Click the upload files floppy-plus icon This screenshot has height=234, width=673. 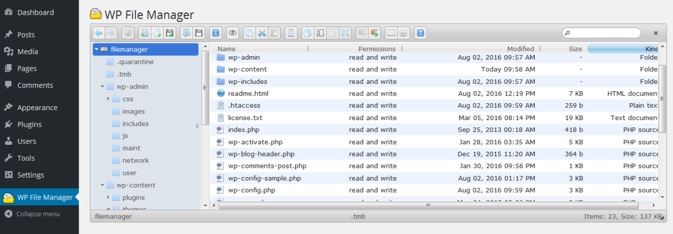(169, 33)
